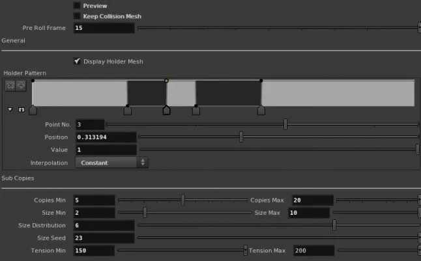
Task: Click the Size Seed field
Action: [x=104, y=238]
